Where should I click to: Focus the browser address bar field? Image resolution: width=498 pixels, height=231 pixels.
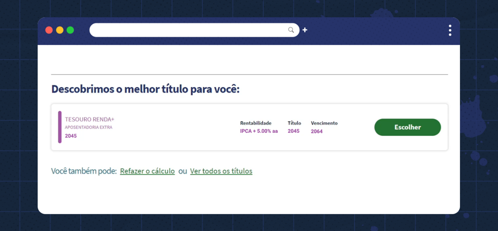[194, 30]
